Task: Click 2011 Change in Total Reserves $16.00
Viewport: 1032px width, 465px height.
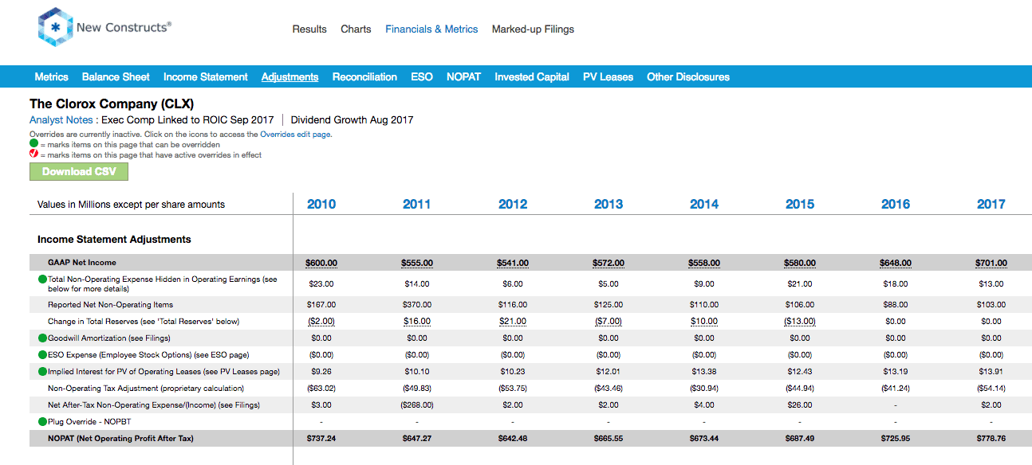Action: (417, 322)
